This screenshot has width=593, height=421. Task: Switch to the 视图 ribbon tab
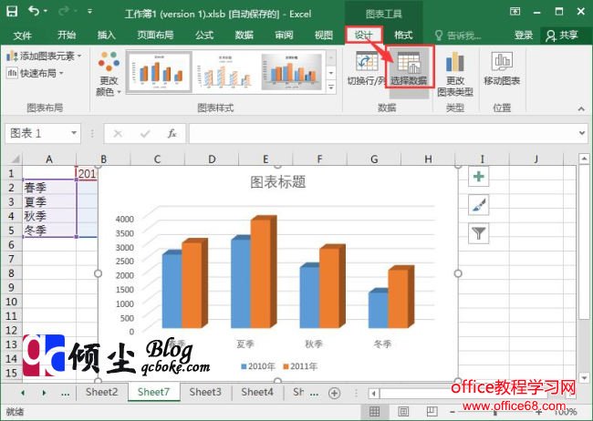(x=324, y=36)
